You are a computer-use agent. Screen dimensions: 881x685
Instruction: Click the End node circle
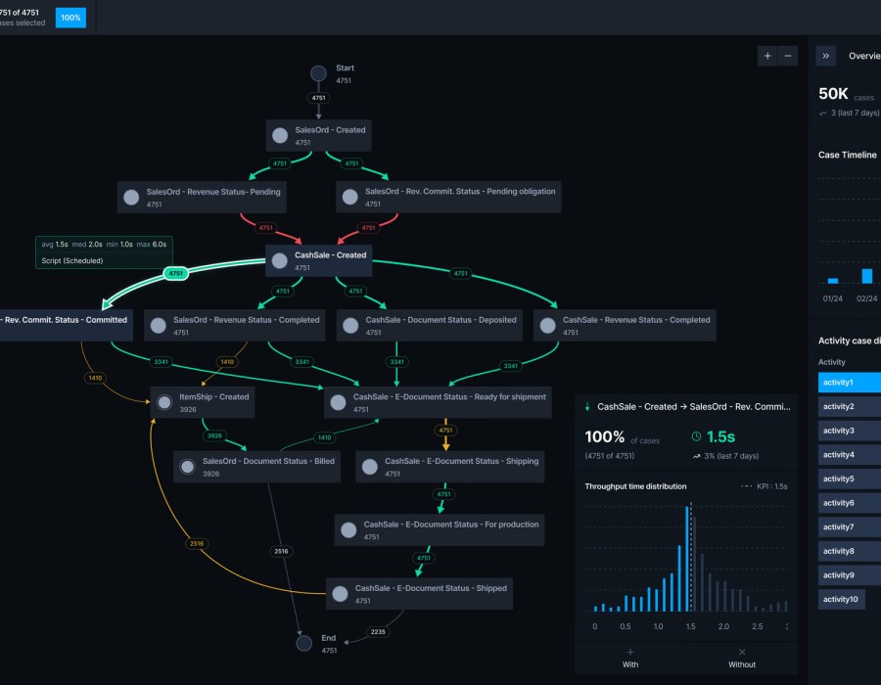[x=304, y=643]
